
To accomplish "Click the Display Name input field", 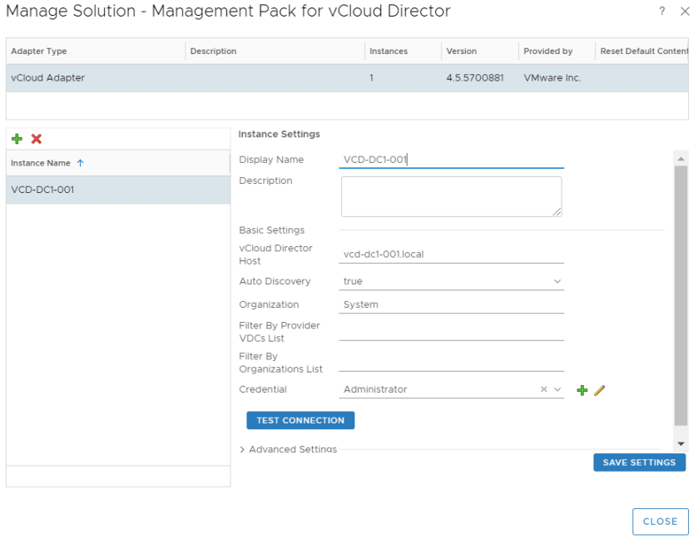I will click(451, 160).
